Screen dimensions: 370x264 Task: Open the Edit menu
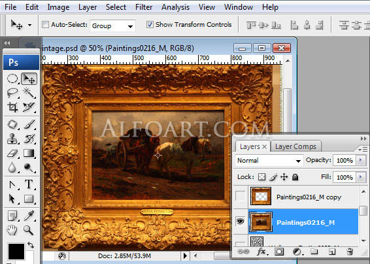32,7
